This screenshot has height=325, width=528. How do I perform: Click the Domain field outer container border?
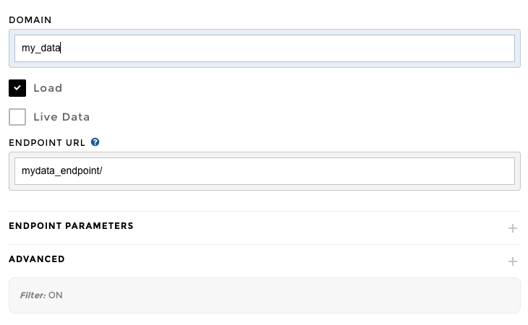click(x=264, y=32)
